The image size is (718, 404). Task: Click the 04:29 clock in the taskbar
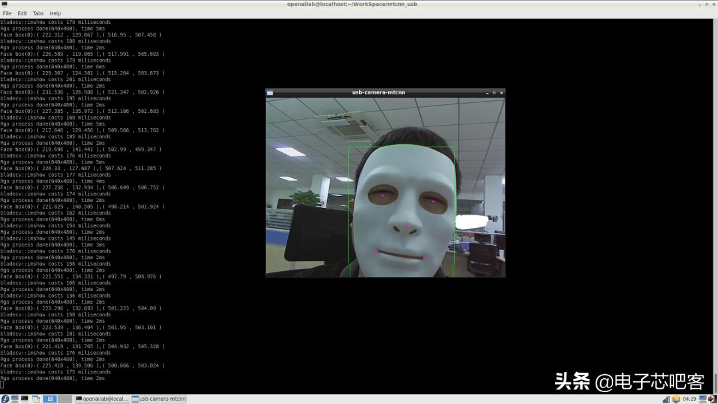pos(689,399)
